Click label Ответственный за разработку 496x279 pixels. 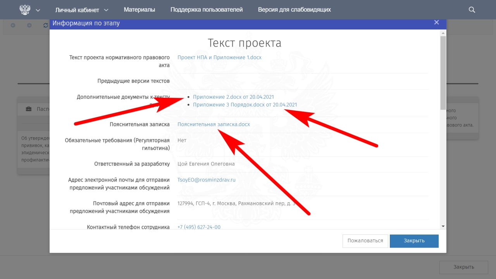132,164
